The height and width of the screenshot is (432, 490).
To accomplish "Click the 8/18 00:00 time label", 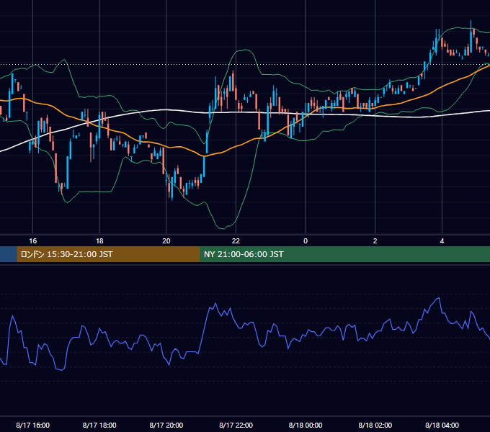I will (x=306, y=425).
